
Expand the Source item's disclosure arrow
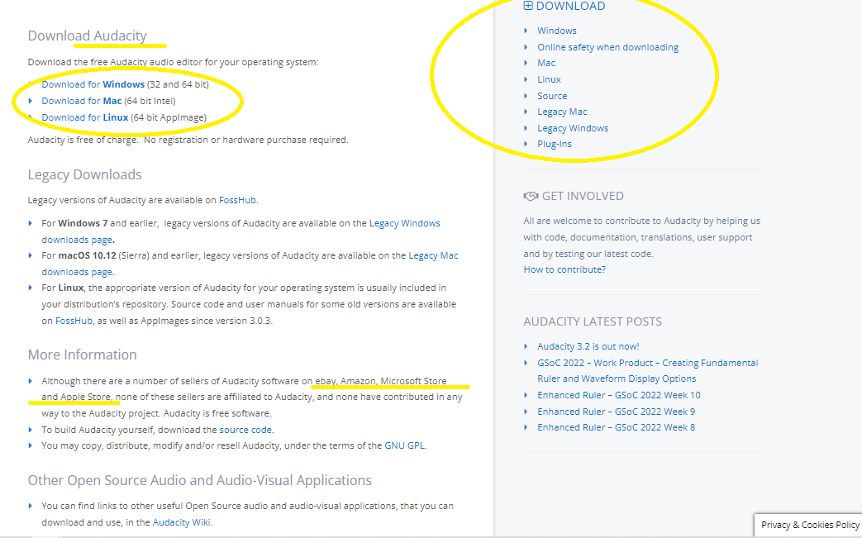[x=526, y=95]
